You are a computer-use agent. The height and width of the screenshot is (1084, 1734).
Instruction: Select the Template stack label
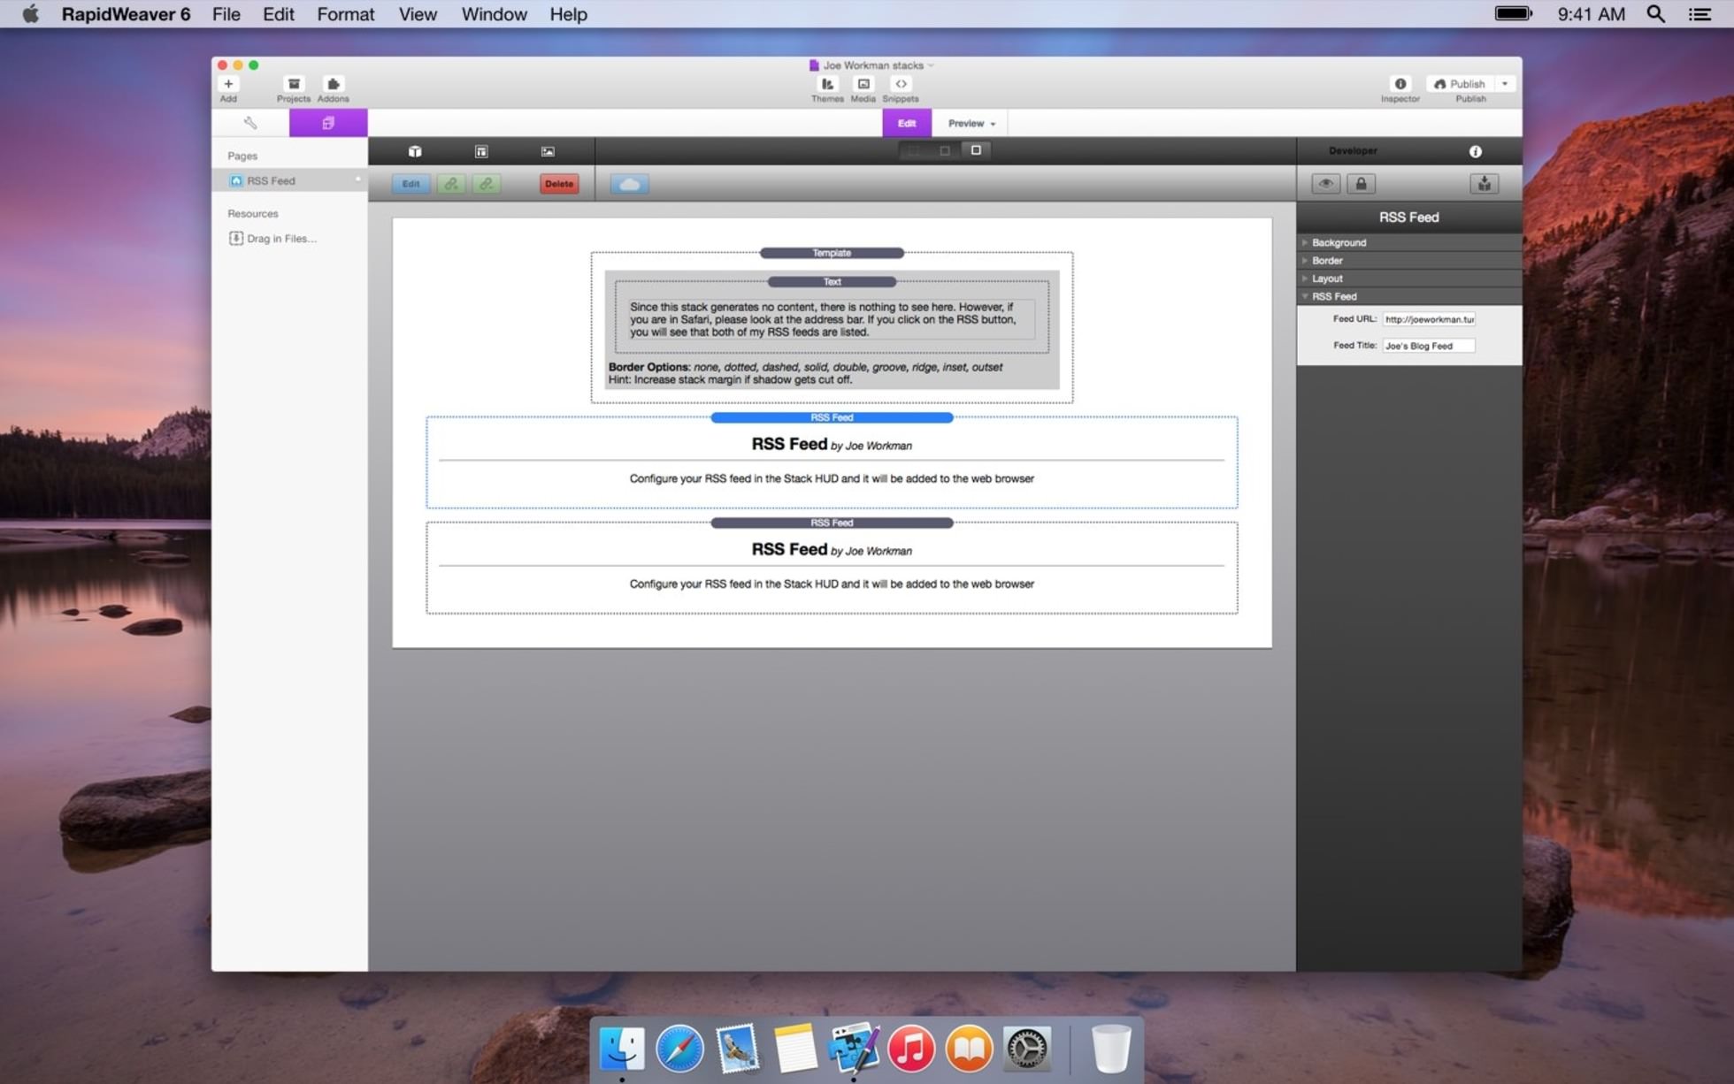[x=832, y=253]
